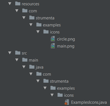Click the src folder icon
This screenshot has height=106, width=110.
(18, 53)
